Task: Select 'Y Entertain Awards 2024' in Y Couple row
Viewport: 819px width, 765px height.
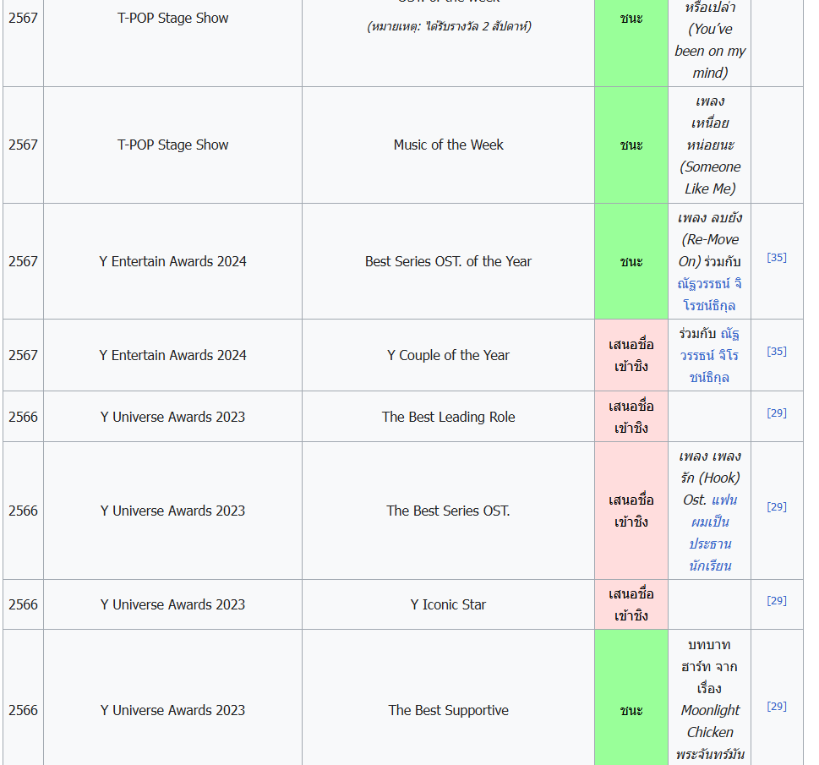Action: coord(173,355)
